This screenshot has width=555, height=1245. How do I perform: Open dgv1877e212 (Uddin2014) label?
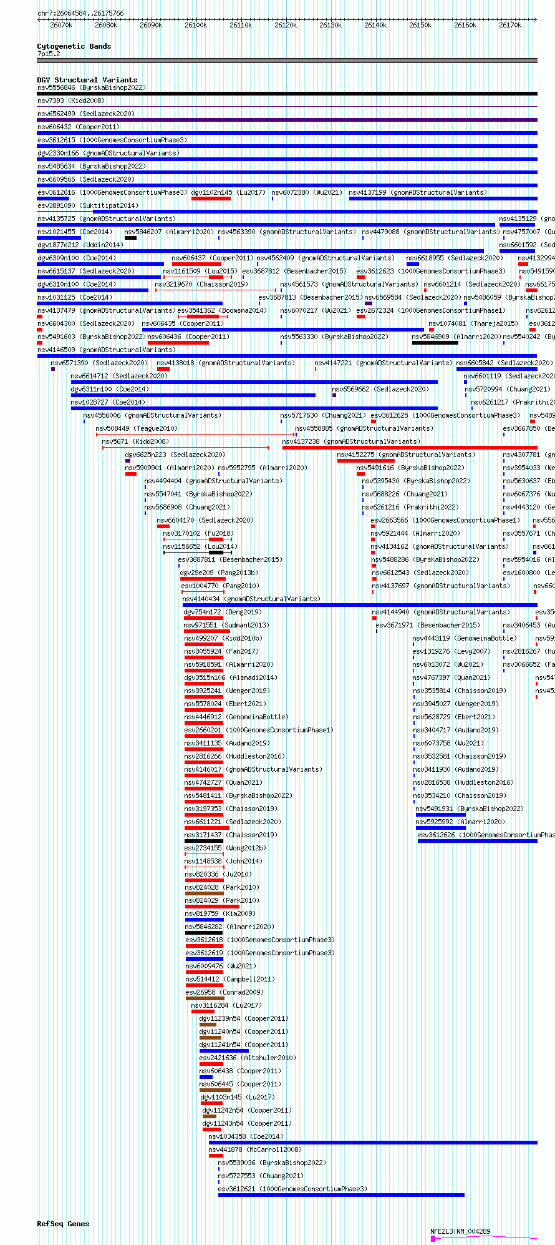(80, 245)
